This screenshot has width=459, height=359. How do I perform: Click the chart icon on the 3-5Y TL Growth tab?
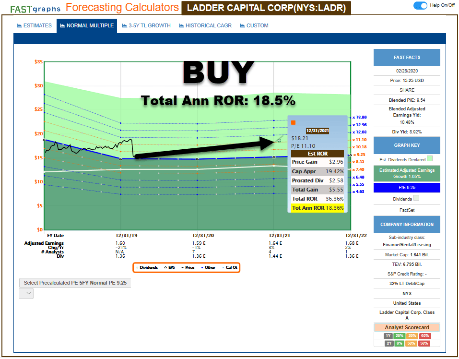tap(124, 26)
